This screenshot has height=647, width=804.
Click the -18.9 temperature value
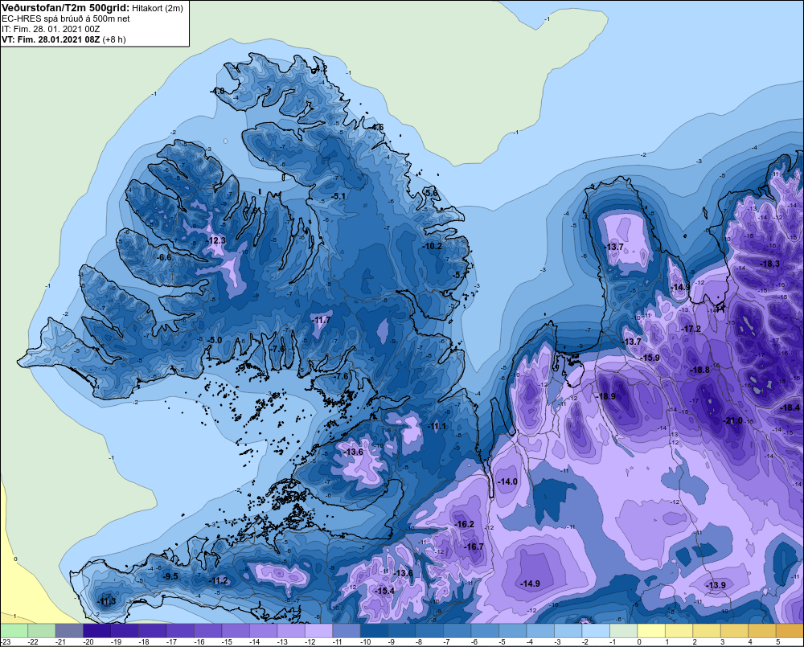point(606,396)
